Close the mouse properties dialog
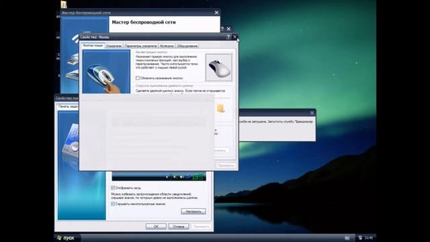Image resolution: width=430 pixels, height=242 pixels. [x=234, y=37]
